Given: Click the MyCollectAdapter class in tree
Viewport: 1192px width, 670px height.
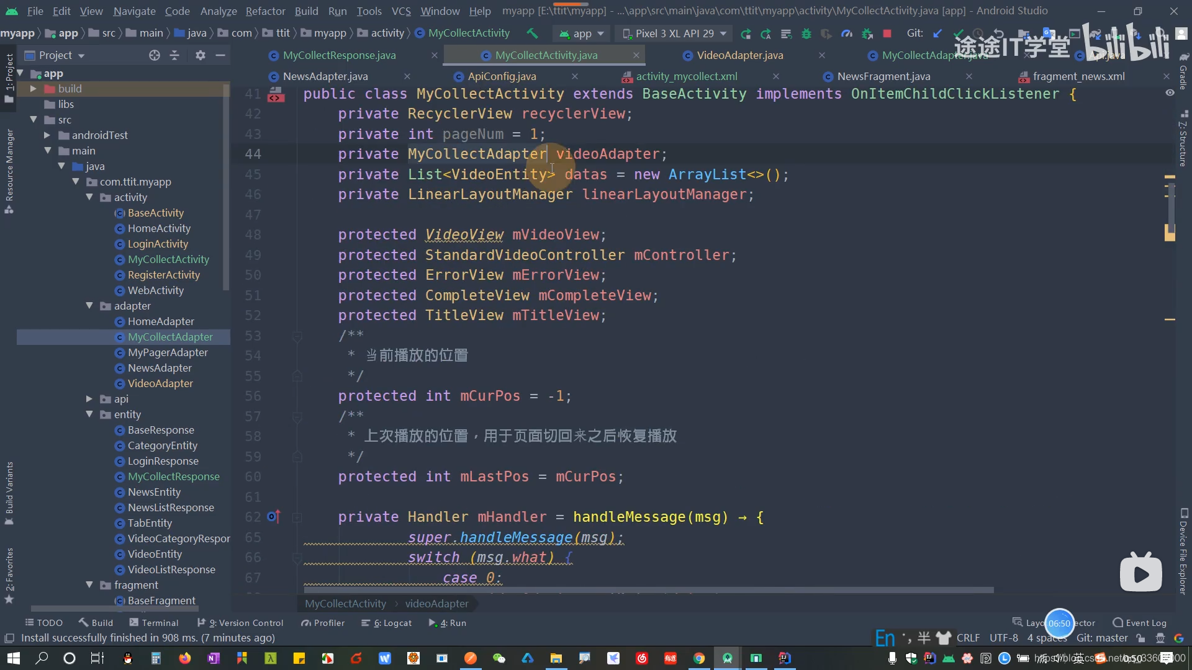Looking at the screenshot, I should 169,336.
